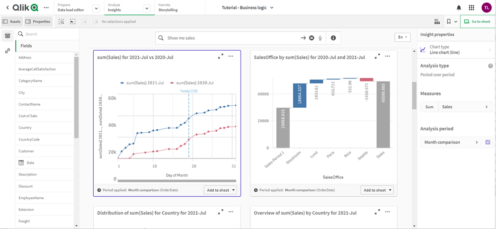Click the Show me sales search field
The image size is (496, 229).
231,38
